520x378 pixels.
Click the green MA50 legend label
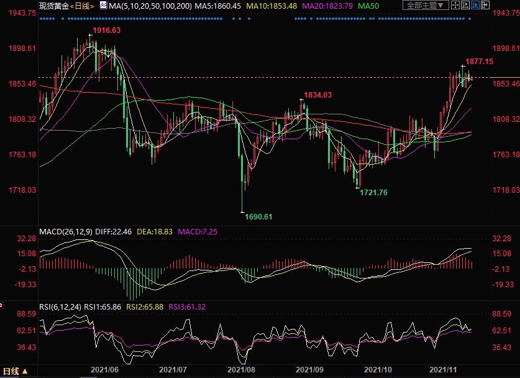[x=369, y=6]
